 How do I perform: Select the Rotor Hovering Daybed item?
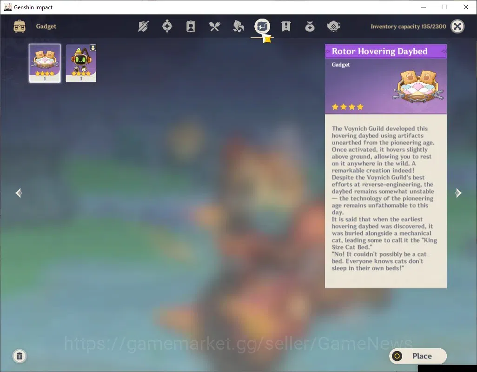45,63
